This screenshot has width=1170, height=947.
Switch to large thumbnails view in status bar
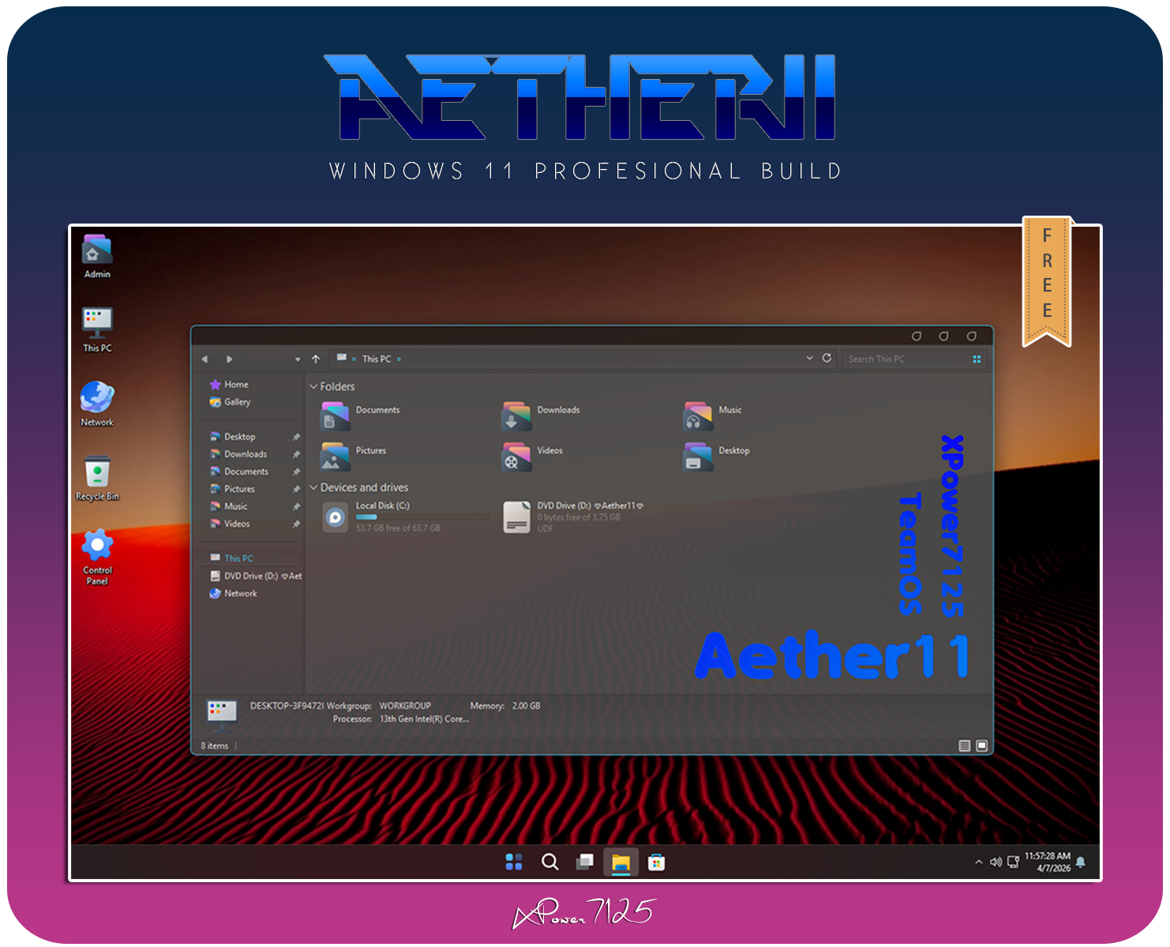981,746
